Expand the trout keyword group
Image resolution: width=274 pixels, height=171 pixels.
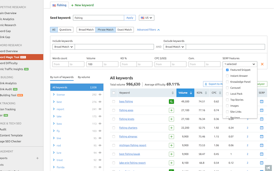[54, 160]
